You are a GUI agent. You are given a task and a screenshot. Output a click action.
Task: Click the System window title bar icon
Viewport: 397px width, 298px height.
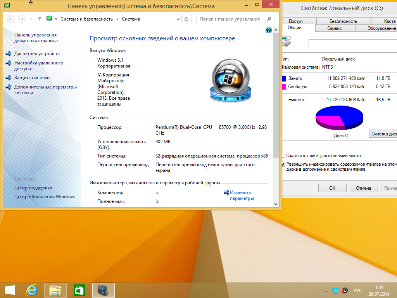[7, 5]
